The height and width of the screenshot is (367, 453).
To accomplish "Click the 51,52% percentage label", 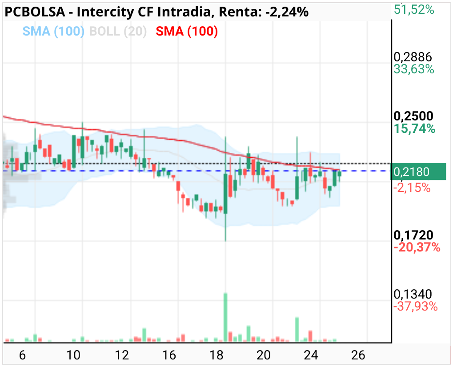I will coord(414,10).
